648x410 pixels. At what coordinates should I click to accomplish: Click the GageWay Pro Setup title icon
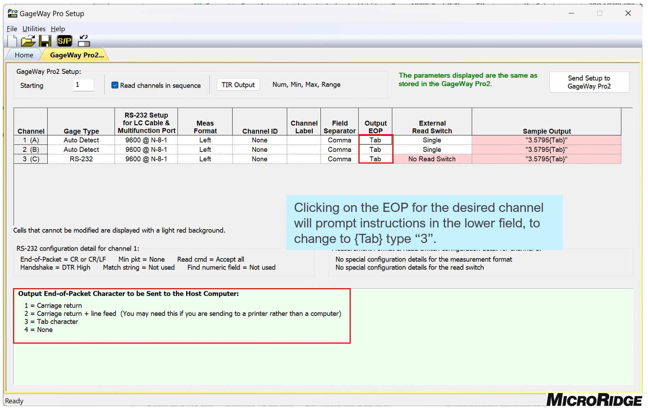13,13
